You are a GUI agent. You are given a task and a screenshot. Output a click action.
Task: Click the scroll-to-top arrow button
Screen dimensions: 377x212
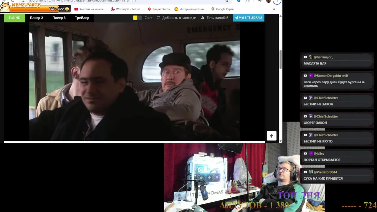click(x=272, y=136)
